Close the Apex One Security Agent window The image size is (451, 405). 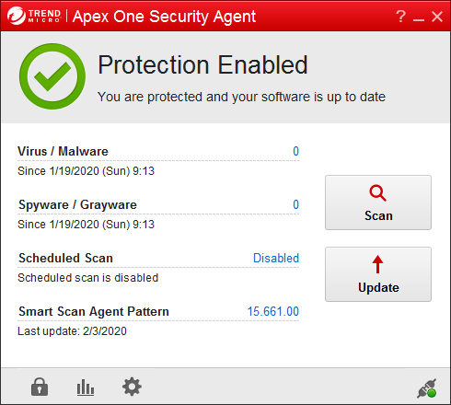coord(437,17)
